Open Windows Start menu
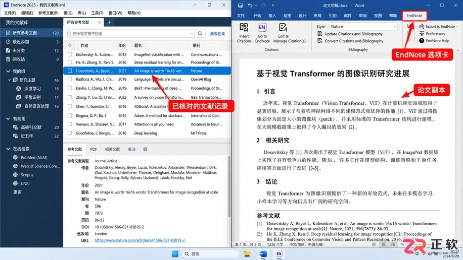The height and width of the screenshot is (260, 463). 175,254
